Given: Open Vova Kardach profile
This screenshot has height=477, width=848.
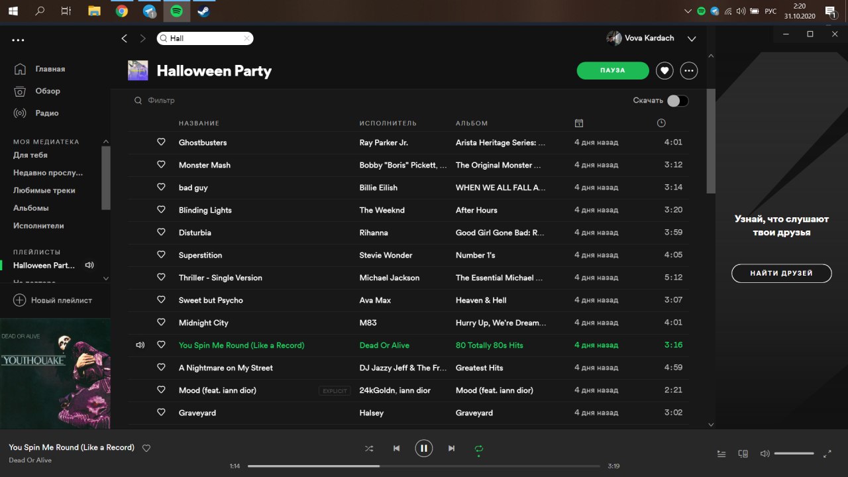Looking at the screenshot, I should (x=640, y=38).
